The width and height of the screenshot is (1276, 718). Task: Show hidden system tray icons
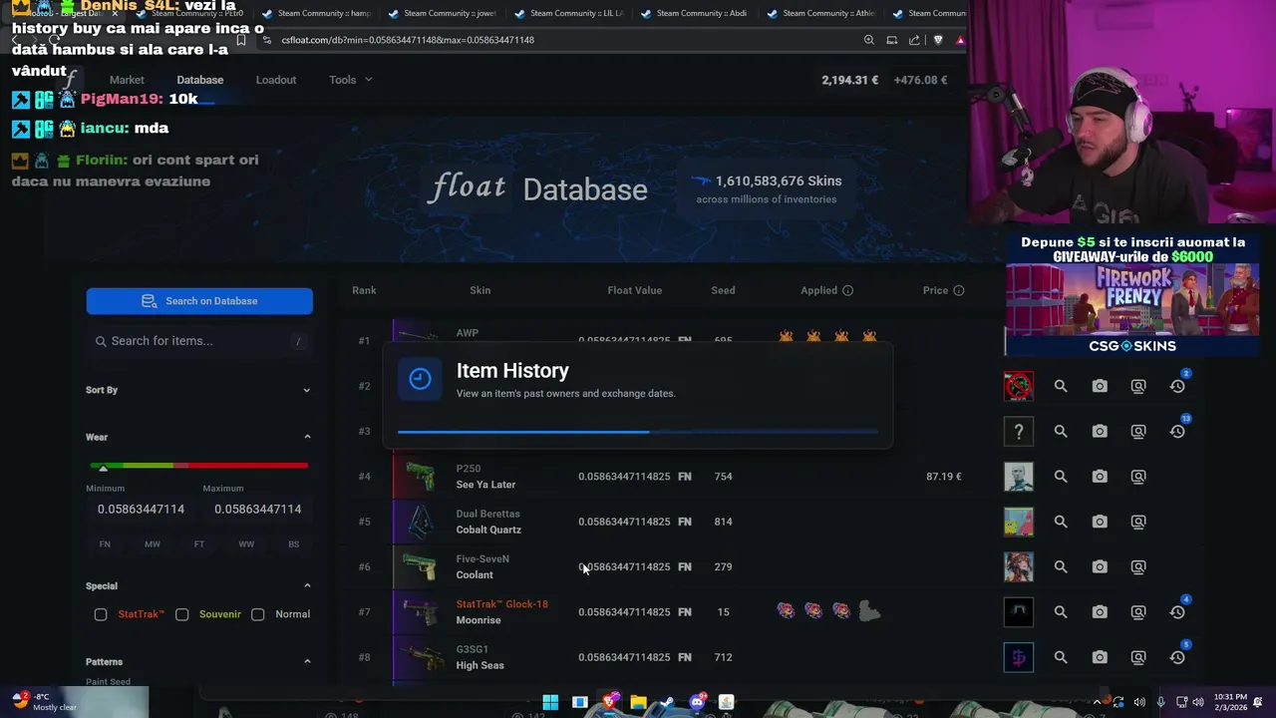pyautogui.click(x=1099, y=702)
